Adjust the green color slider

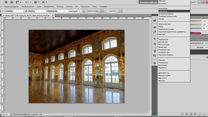(196, 25)
